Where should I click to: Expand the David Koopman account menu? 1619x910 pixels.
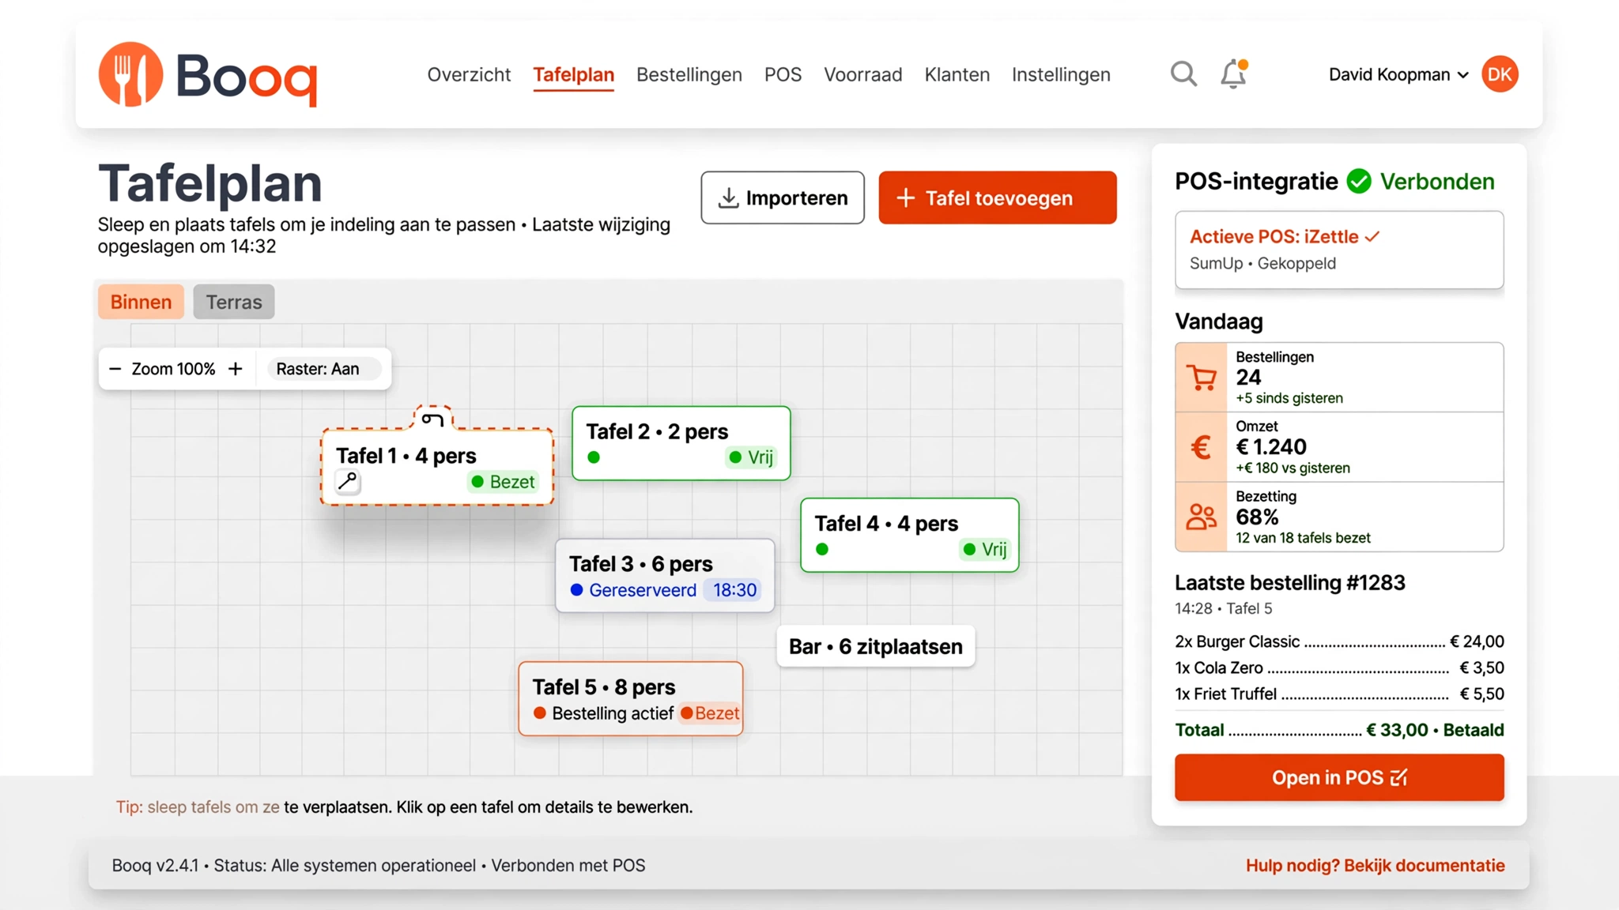pos(1398,74)
